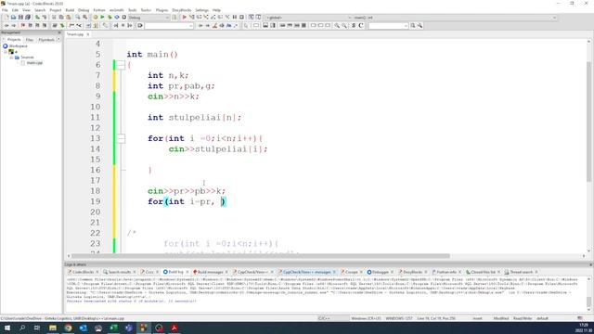Open Windows Start button

7,328
